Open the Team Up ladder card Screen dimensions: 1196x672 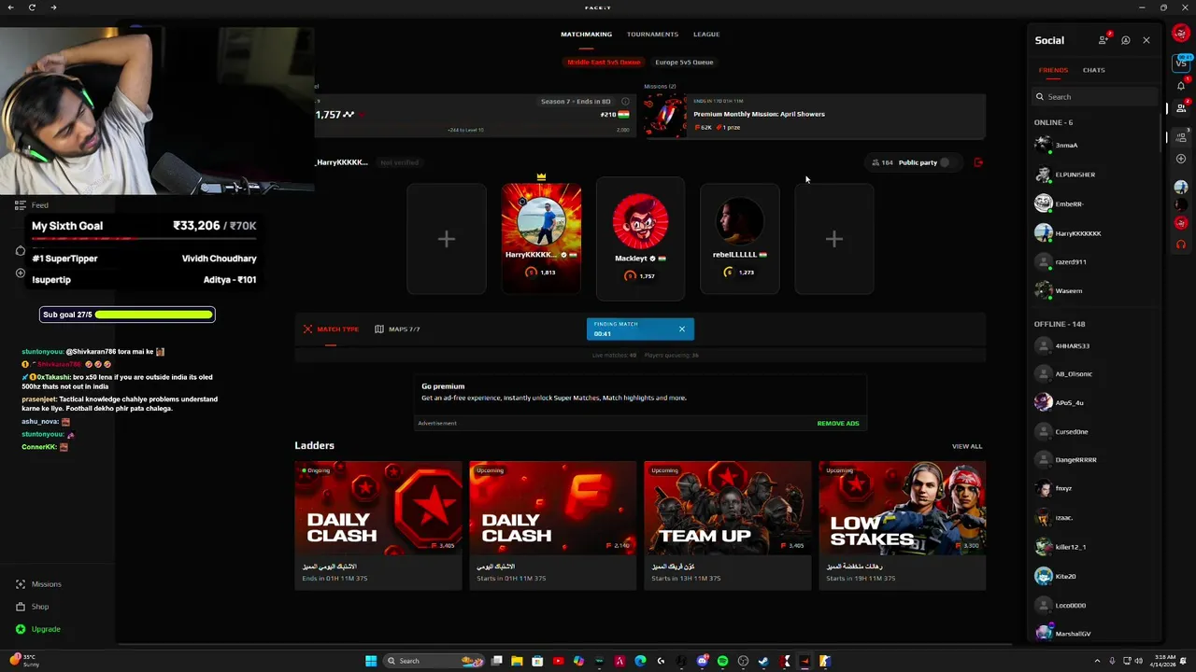pos(728,525)
